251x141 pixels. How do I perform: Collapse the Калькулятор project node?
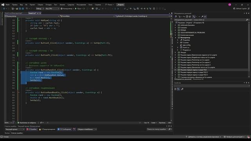tap(175, 38)
